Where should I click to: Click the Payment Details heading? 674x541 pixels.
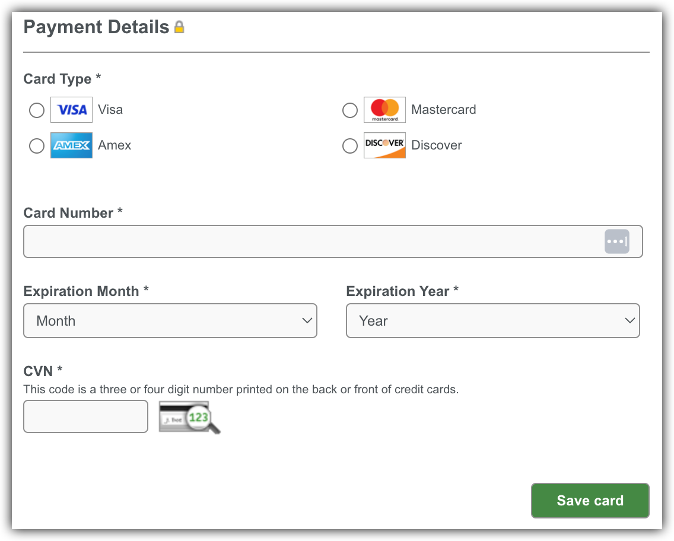coord(95,27)
